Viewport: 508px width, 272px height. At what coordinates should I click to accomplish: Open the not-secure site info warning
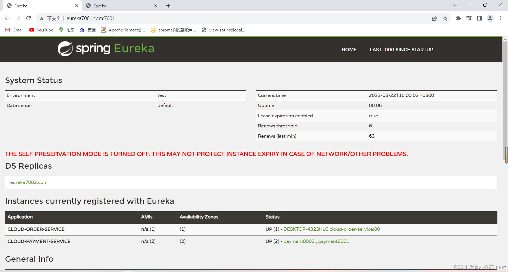tap(50, 18)
